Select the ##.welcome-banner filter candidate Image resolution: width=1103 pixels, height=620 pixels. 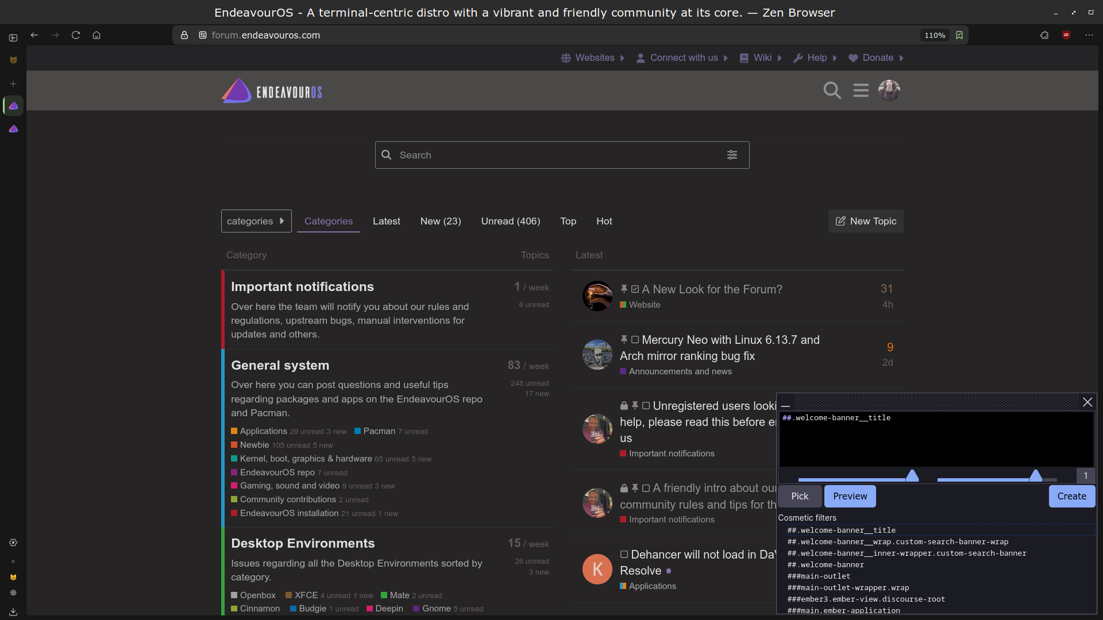[x=826, y=565]
